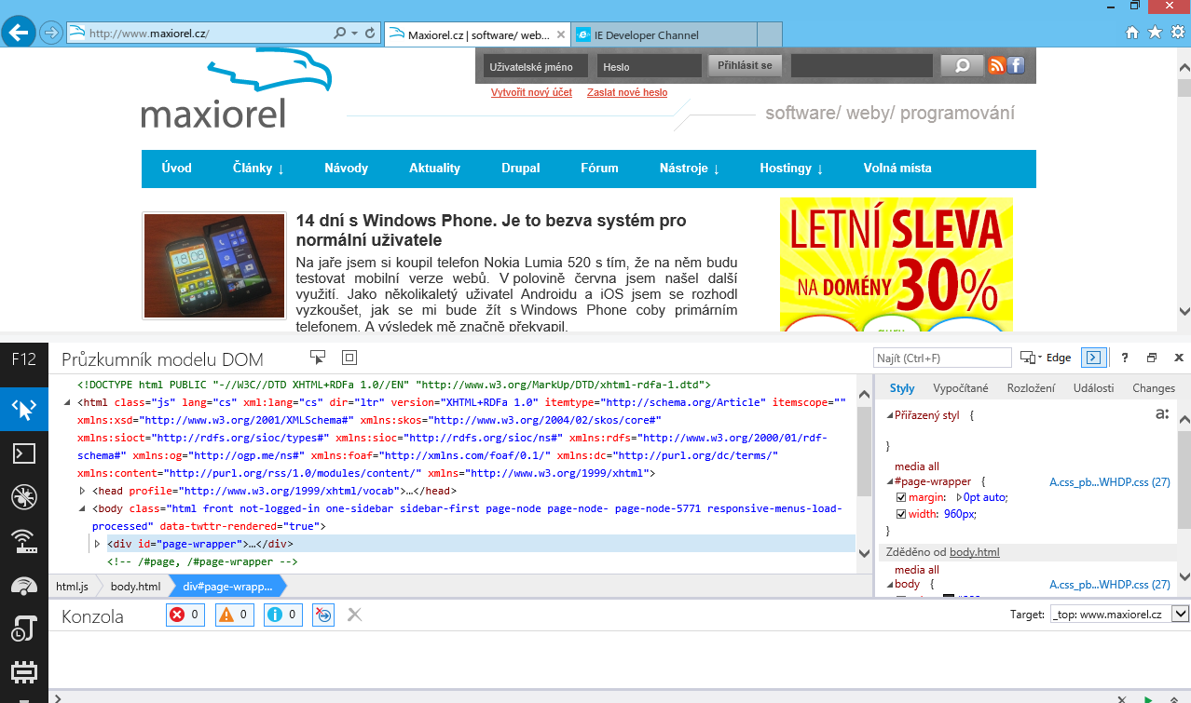
Task: Open the Network tool in sidebar
Action: [23, 541]
